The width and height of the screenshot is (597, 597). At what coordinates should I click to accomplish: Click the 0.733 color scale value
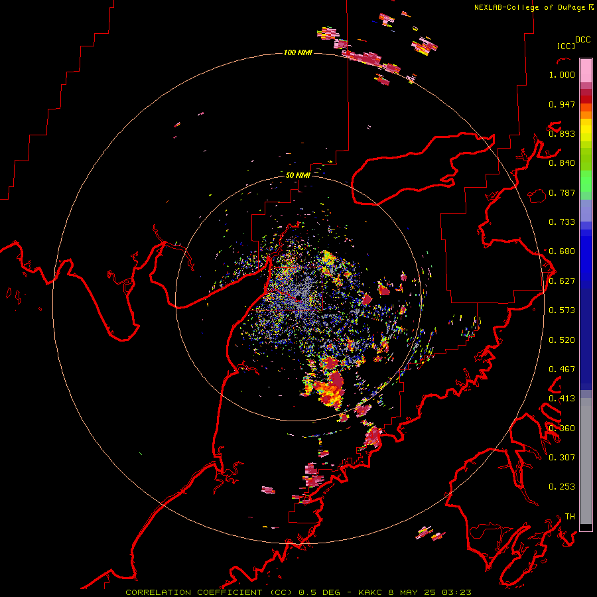click(562, 222)
